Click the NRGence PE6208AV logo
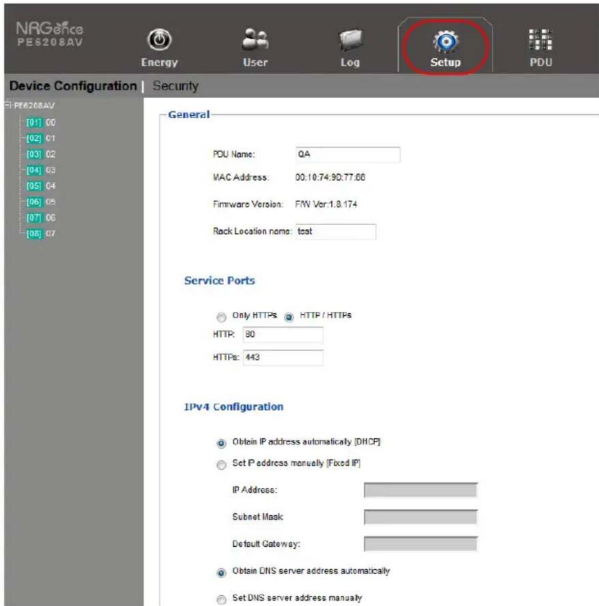The height and width of the screenshot is (606, 599). pyautogui.click(x=50, y=34)
